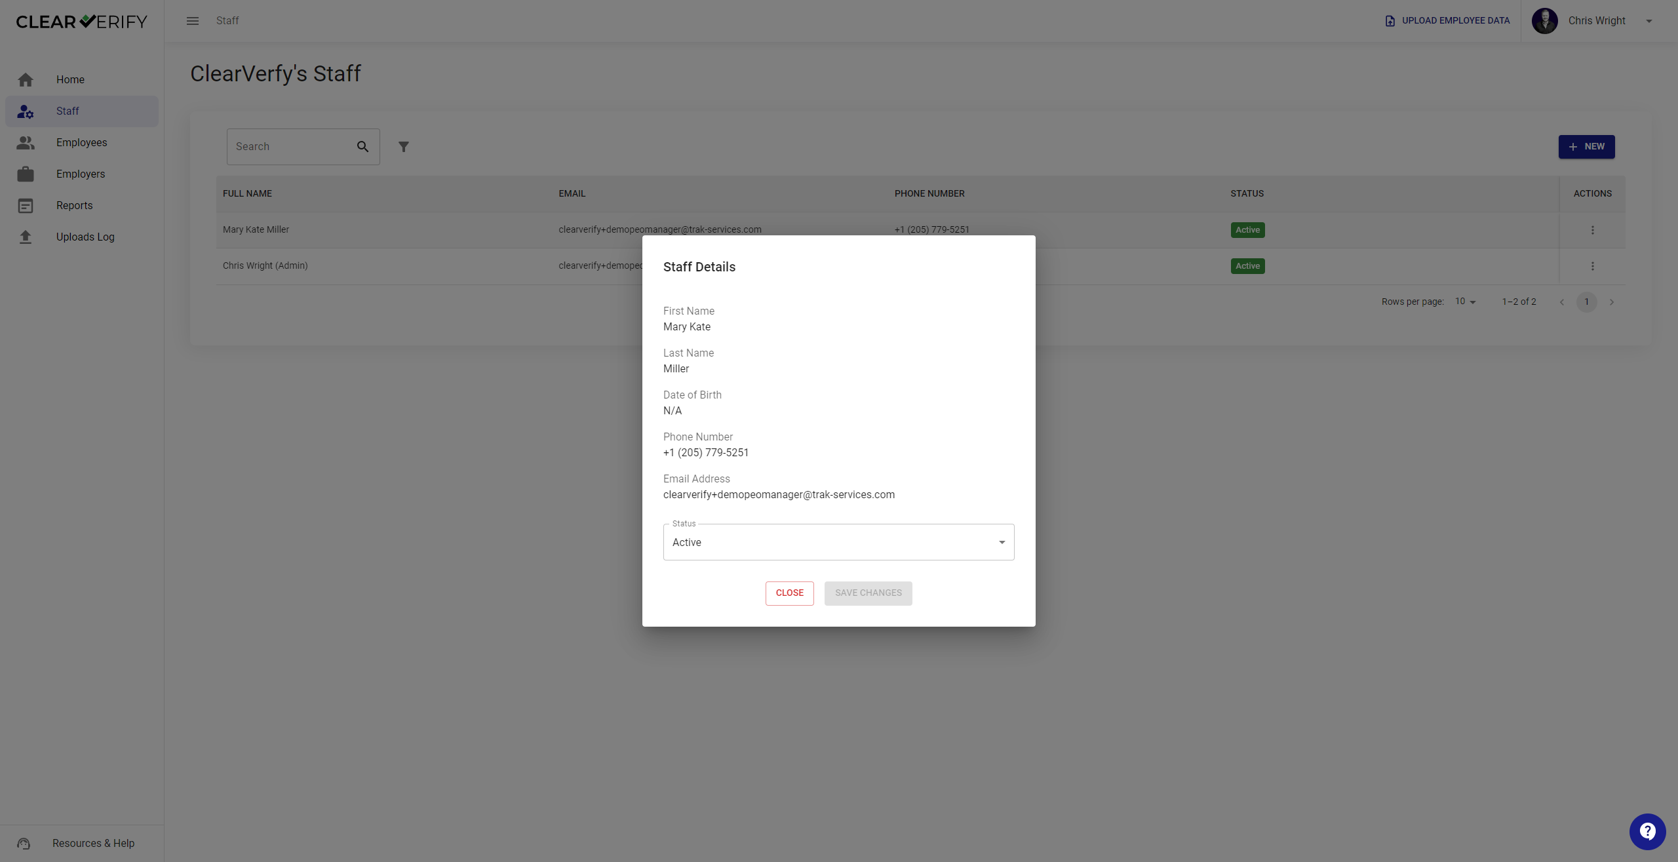Go to next page arrow

click(x=1612, y=302)
